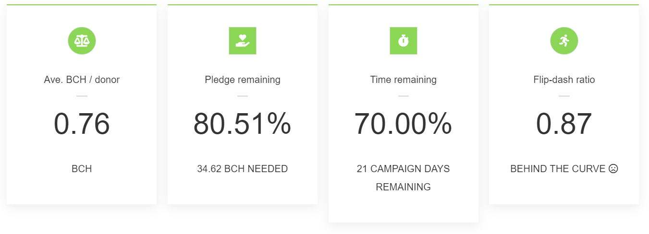
Task: Click the 'BEHIND THE CURVE' text
Action: [x=558, y=169]
